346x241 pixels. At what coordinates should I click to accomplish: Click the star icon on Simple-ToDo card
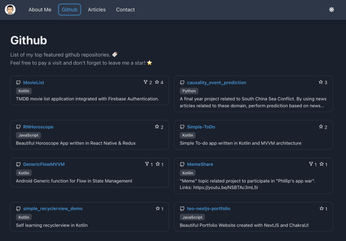[x=321, y=127]
